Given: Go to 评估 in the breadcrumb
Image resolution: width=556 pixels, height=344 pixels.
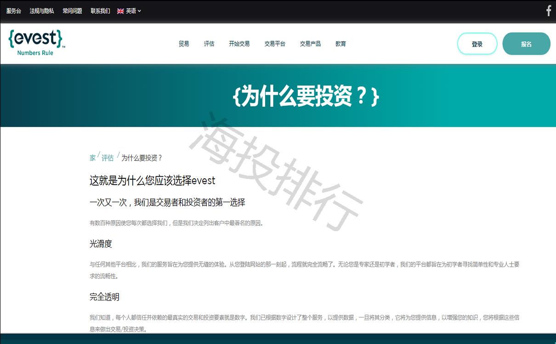Looking at the screenshot, I should click(x=108, y=158).
